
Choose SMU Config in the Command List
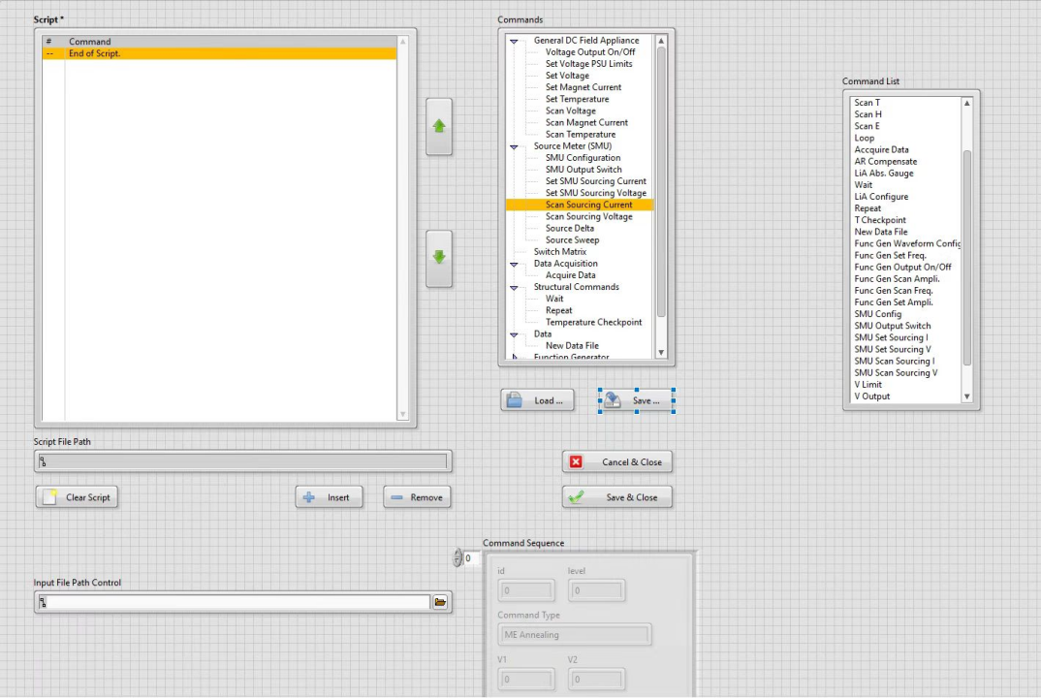coord(877,314)
